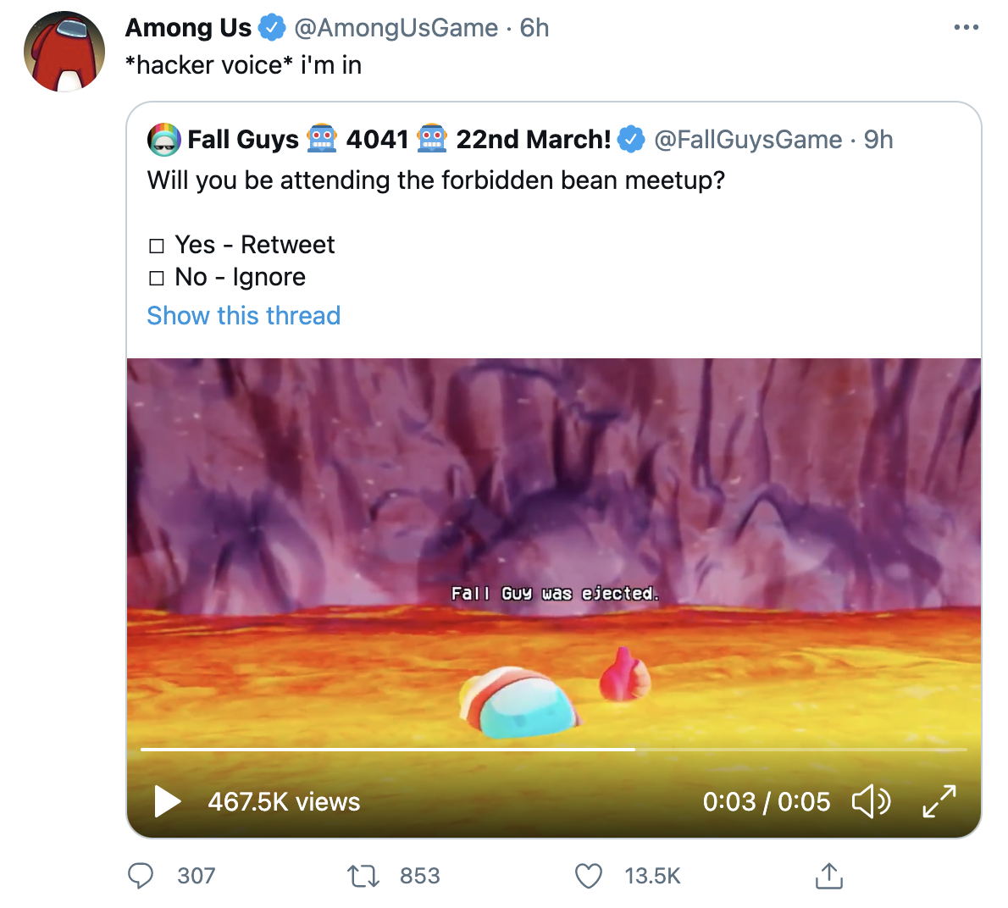Open the Among Us red crewmate avatar
This screenshot has height=908, width=1008.
(64, 52)
